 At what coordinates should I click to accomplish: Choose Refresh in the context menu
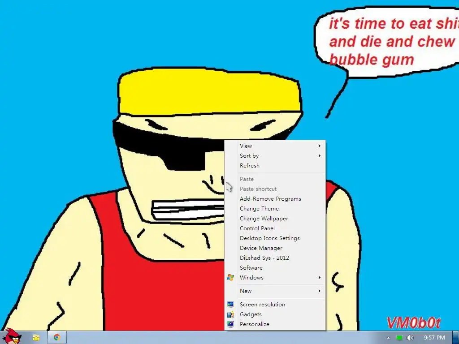[275, 166]
